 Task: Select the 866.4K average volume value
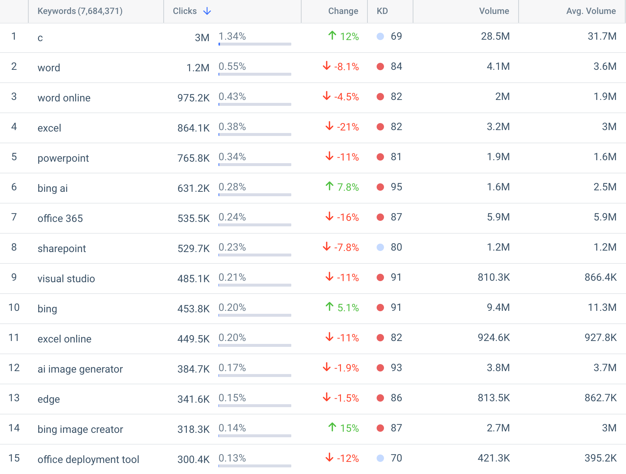pyautogui.click(x=600, y=277)
